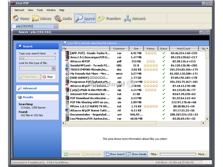The width and height of the screenshot is (223, 167).
Task: Open the Home section from the toolbar
Action: [21, 18]
